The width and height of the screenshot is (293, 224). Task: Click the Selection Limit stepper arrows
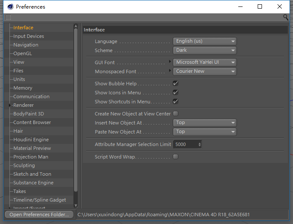(199, 144)
